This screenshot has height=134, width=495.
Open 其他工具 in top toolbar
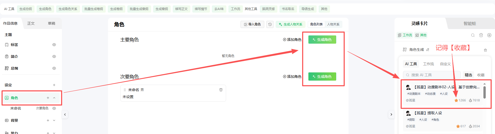click(x=251, y=9)
